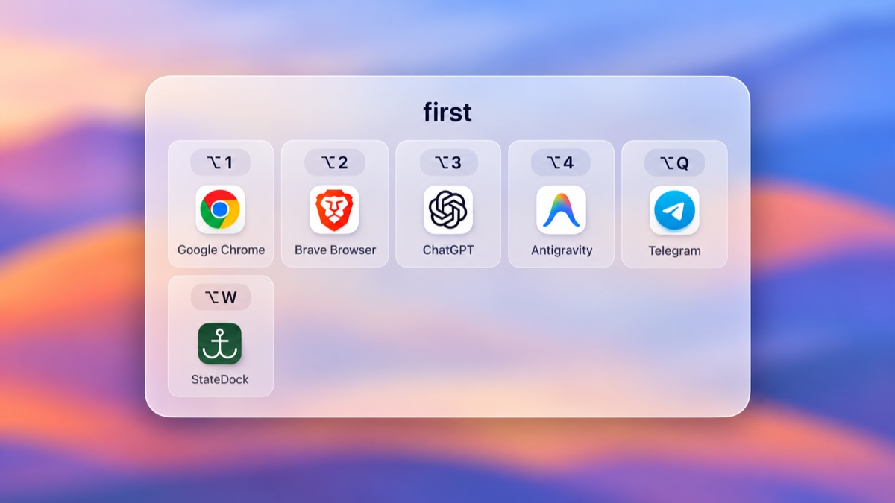Open the StateDock anchor icon
This screenshot has width=895, height=503.
[x=220, y=344]
